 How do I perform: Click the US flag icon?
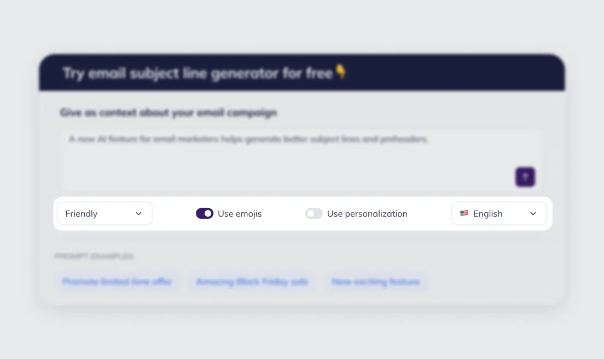coord(464,213)
